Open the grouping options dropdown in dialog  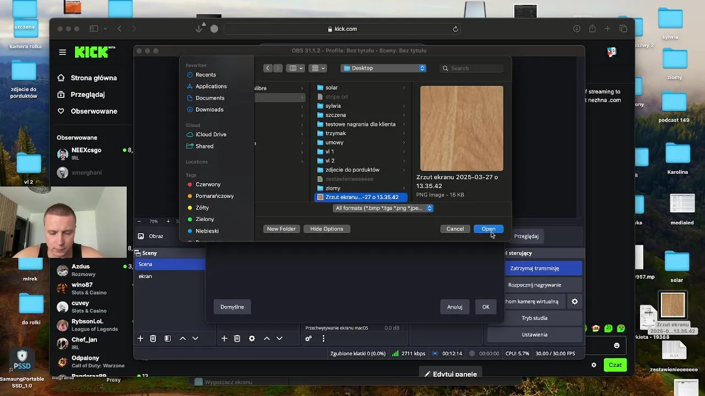tap(318, 68)
